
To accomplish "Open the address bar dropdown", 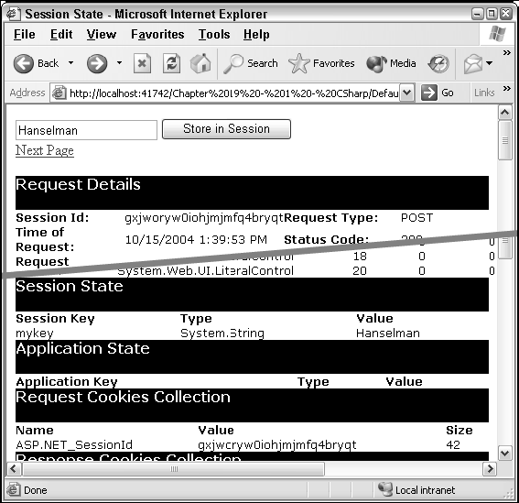I will [407, 93].
